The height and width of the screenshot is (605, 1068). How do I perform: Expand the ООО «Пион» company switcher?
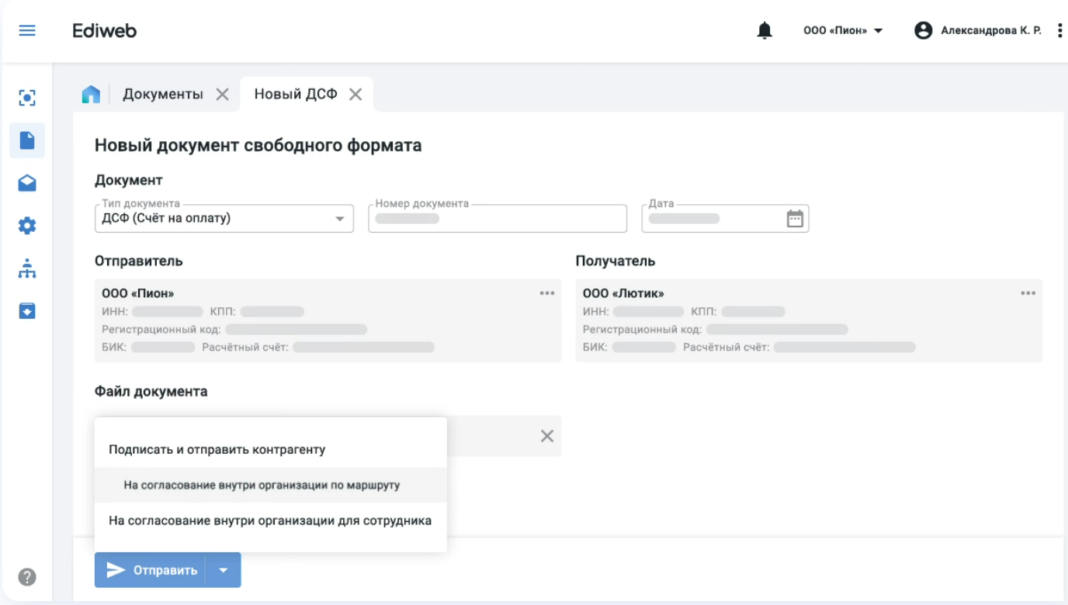coord(844,29)
